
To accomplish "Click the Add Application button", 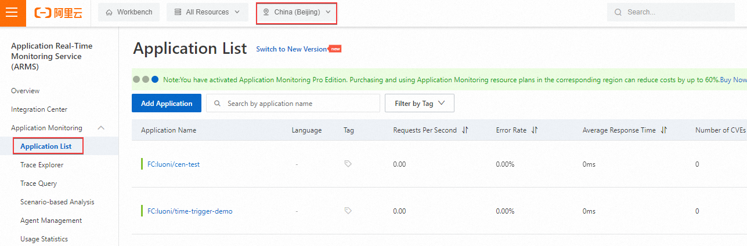I will click(x=167, y=103).
